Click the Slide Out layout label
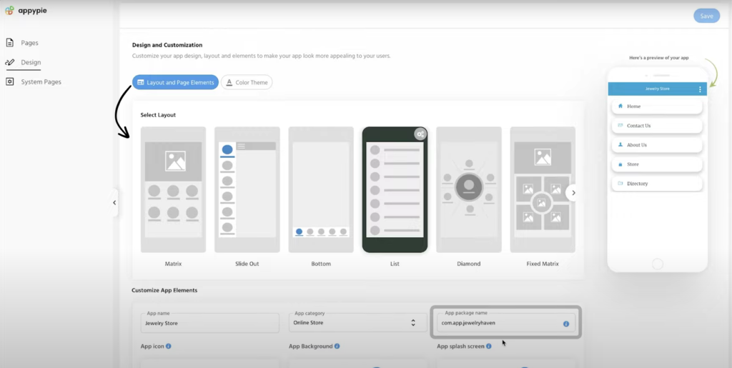The height and width of the screenshot is (368, 732). (x=247, y=264)
